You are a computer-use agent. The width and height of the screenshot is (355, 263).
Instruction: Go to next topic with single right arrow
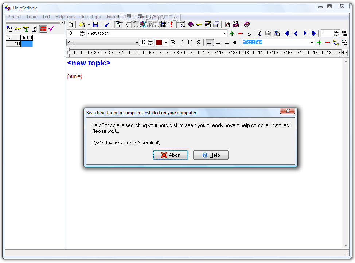(x=305, y=33)
